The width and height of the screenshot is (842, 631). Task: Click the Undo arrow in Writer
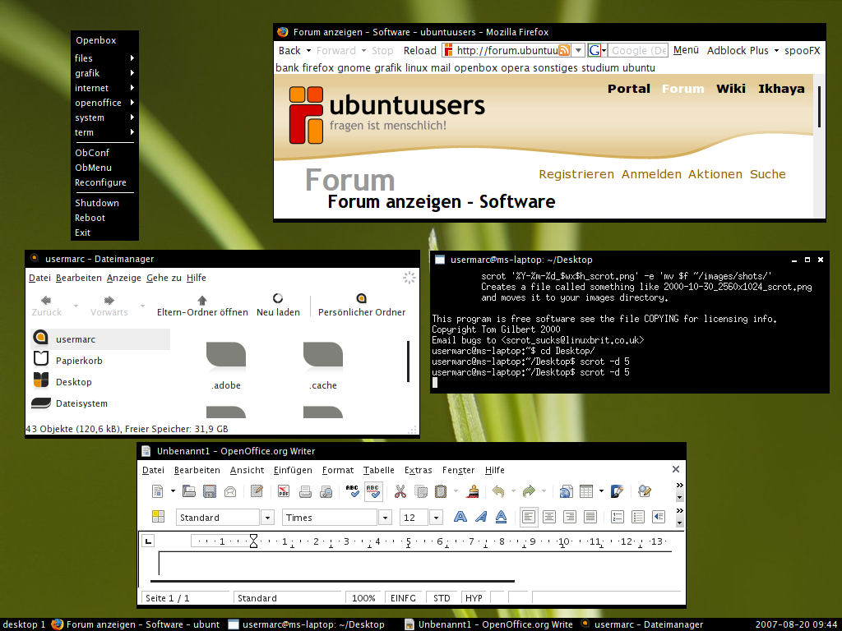pyautogui.click(x=499, y=491)
